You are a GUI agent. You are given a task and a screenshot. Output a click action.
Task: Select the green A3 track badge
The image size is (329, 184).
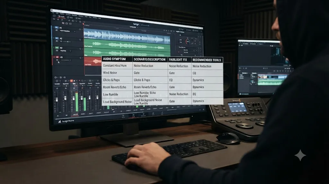pos(57,48)
